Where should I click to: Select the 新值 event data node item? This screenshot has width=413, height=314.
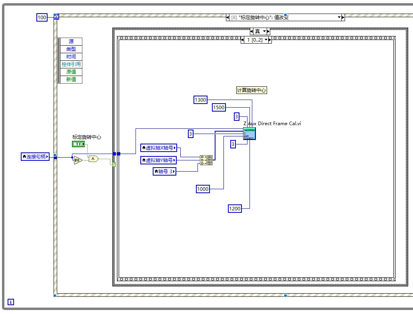tap(71, 79)
